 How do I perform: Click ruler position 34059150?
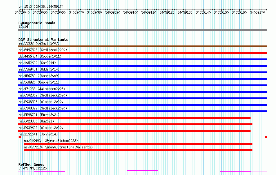[x=221, y=12]
